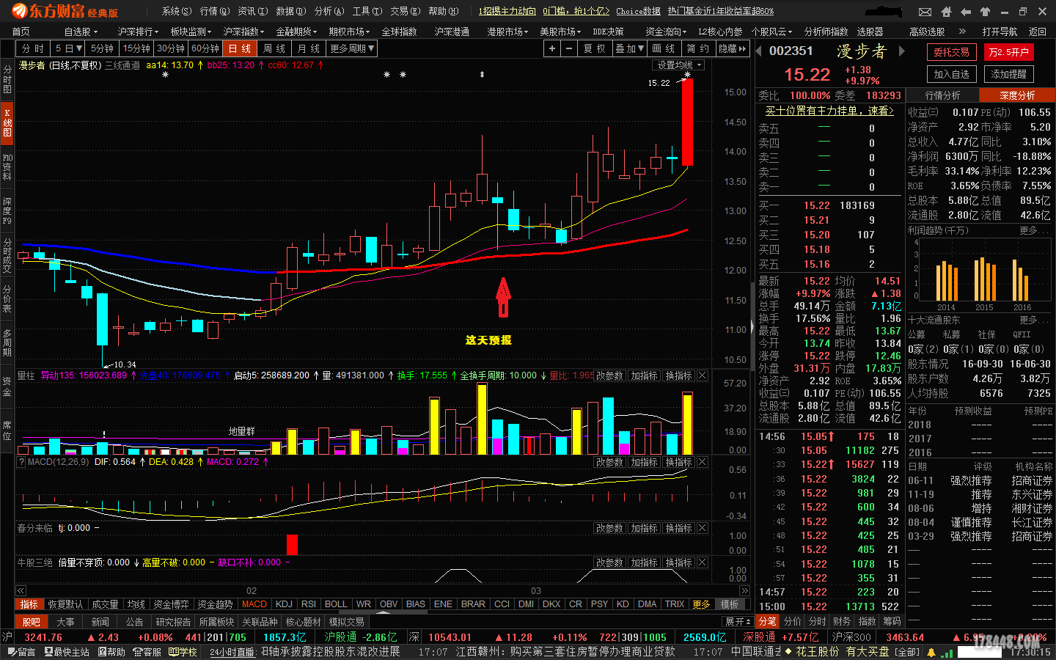Open 客服 customer service in status bar
Viewport: 1056px width, 660px height.
pos(147,652)
